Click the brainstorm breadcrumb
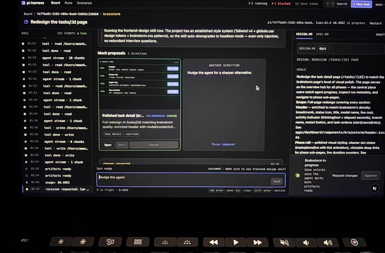This screenshot has height=253, width=385. (112, 14)
